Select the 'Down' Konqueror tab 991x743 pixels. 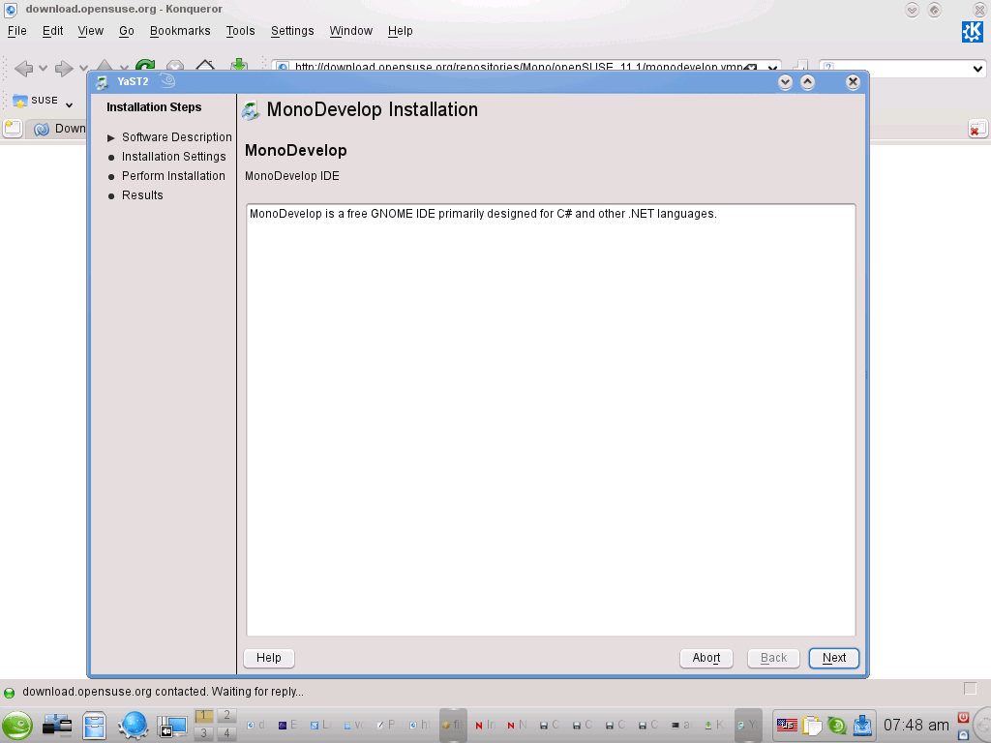[60, 129]
